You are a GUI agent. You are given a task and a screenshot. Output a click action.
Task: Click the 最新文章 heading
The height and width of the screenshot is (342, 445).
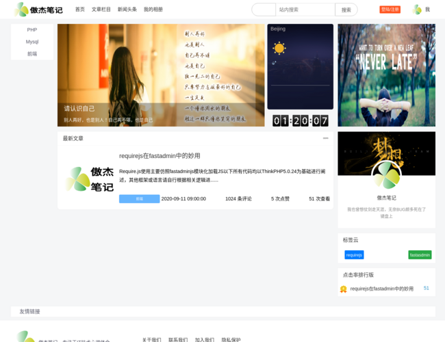(73, 138)
